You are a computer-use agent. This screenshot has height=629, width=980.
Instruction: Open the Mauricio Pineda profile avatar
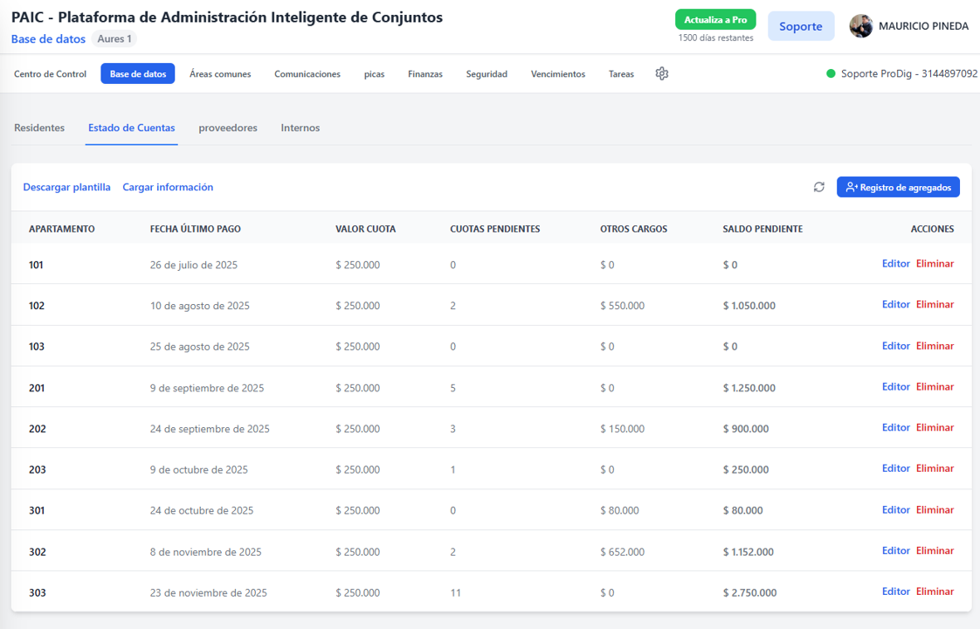pyautogui.click(x=861, y=26)
